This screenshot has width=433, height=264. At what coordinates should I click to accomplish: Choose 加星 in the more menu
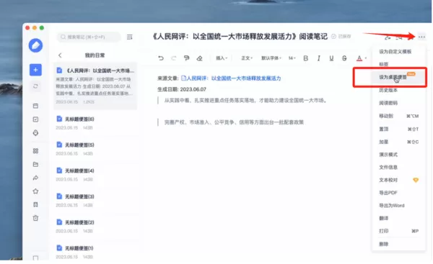399,142
